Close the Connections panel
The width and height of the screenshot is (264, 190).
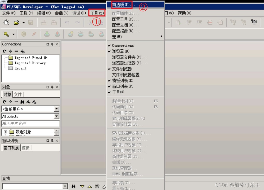point(57,44)
